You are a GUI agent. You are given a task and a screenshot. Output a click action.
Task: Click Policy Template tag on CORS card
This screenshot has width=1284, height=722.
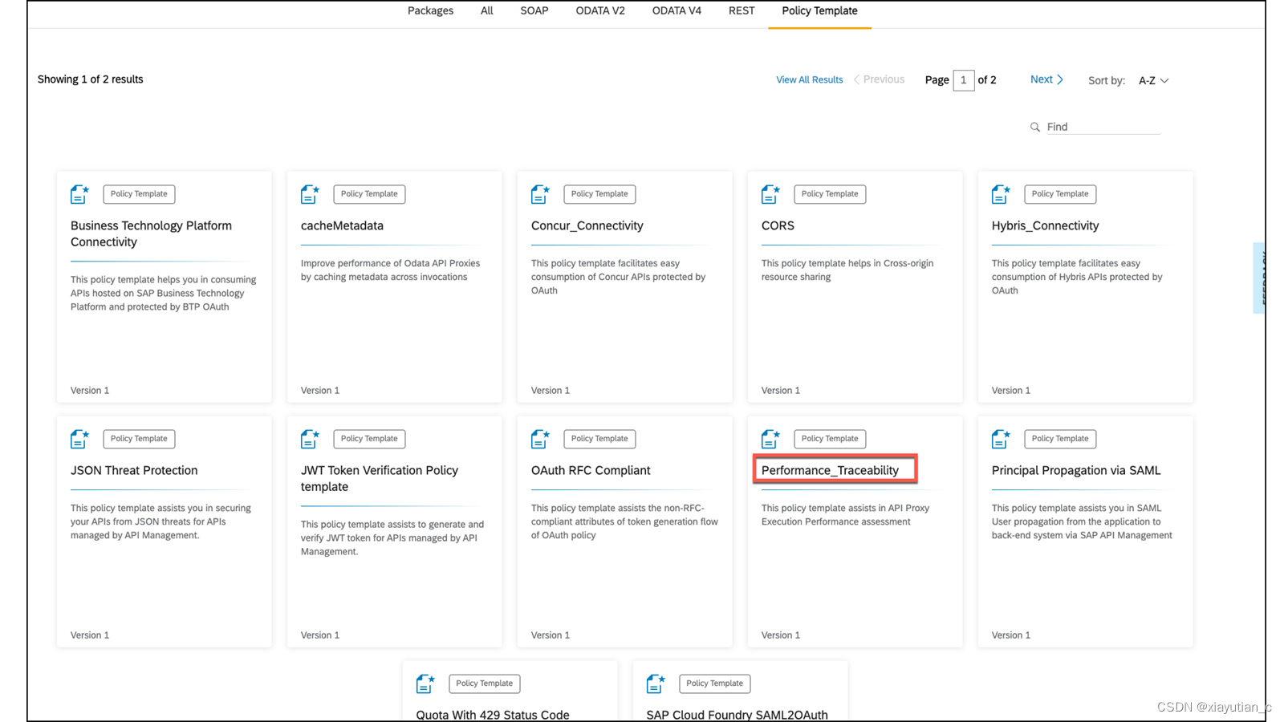[830, 194]
